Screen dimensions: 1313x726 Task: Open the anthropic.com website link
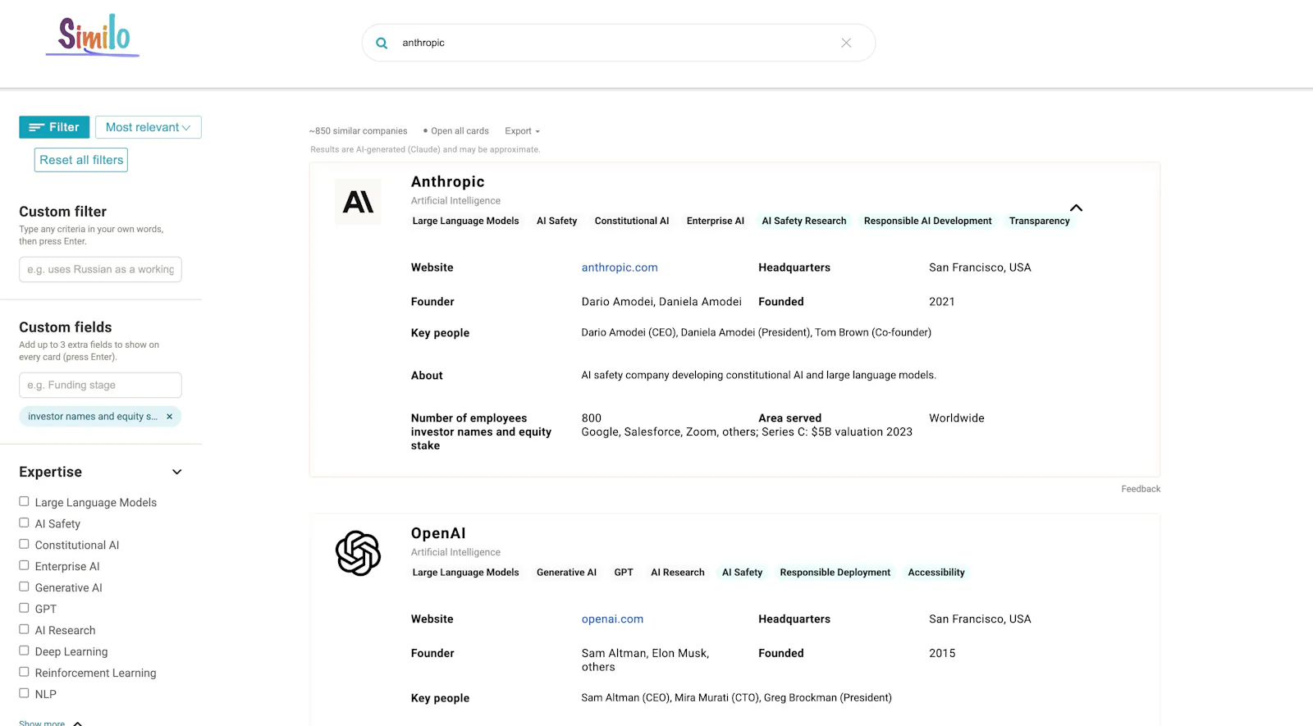[x=620, y=267]
